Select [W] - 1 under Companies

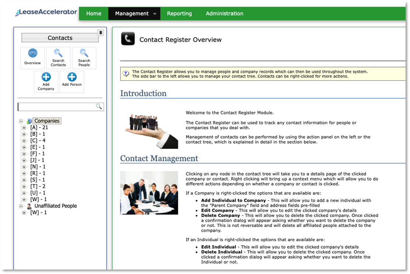click(38, 199)
